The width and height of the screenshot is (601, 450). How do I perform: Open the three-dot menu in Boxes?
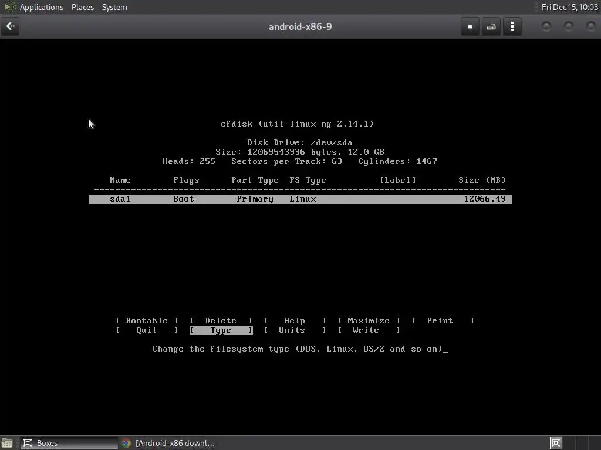pos(512,27)
